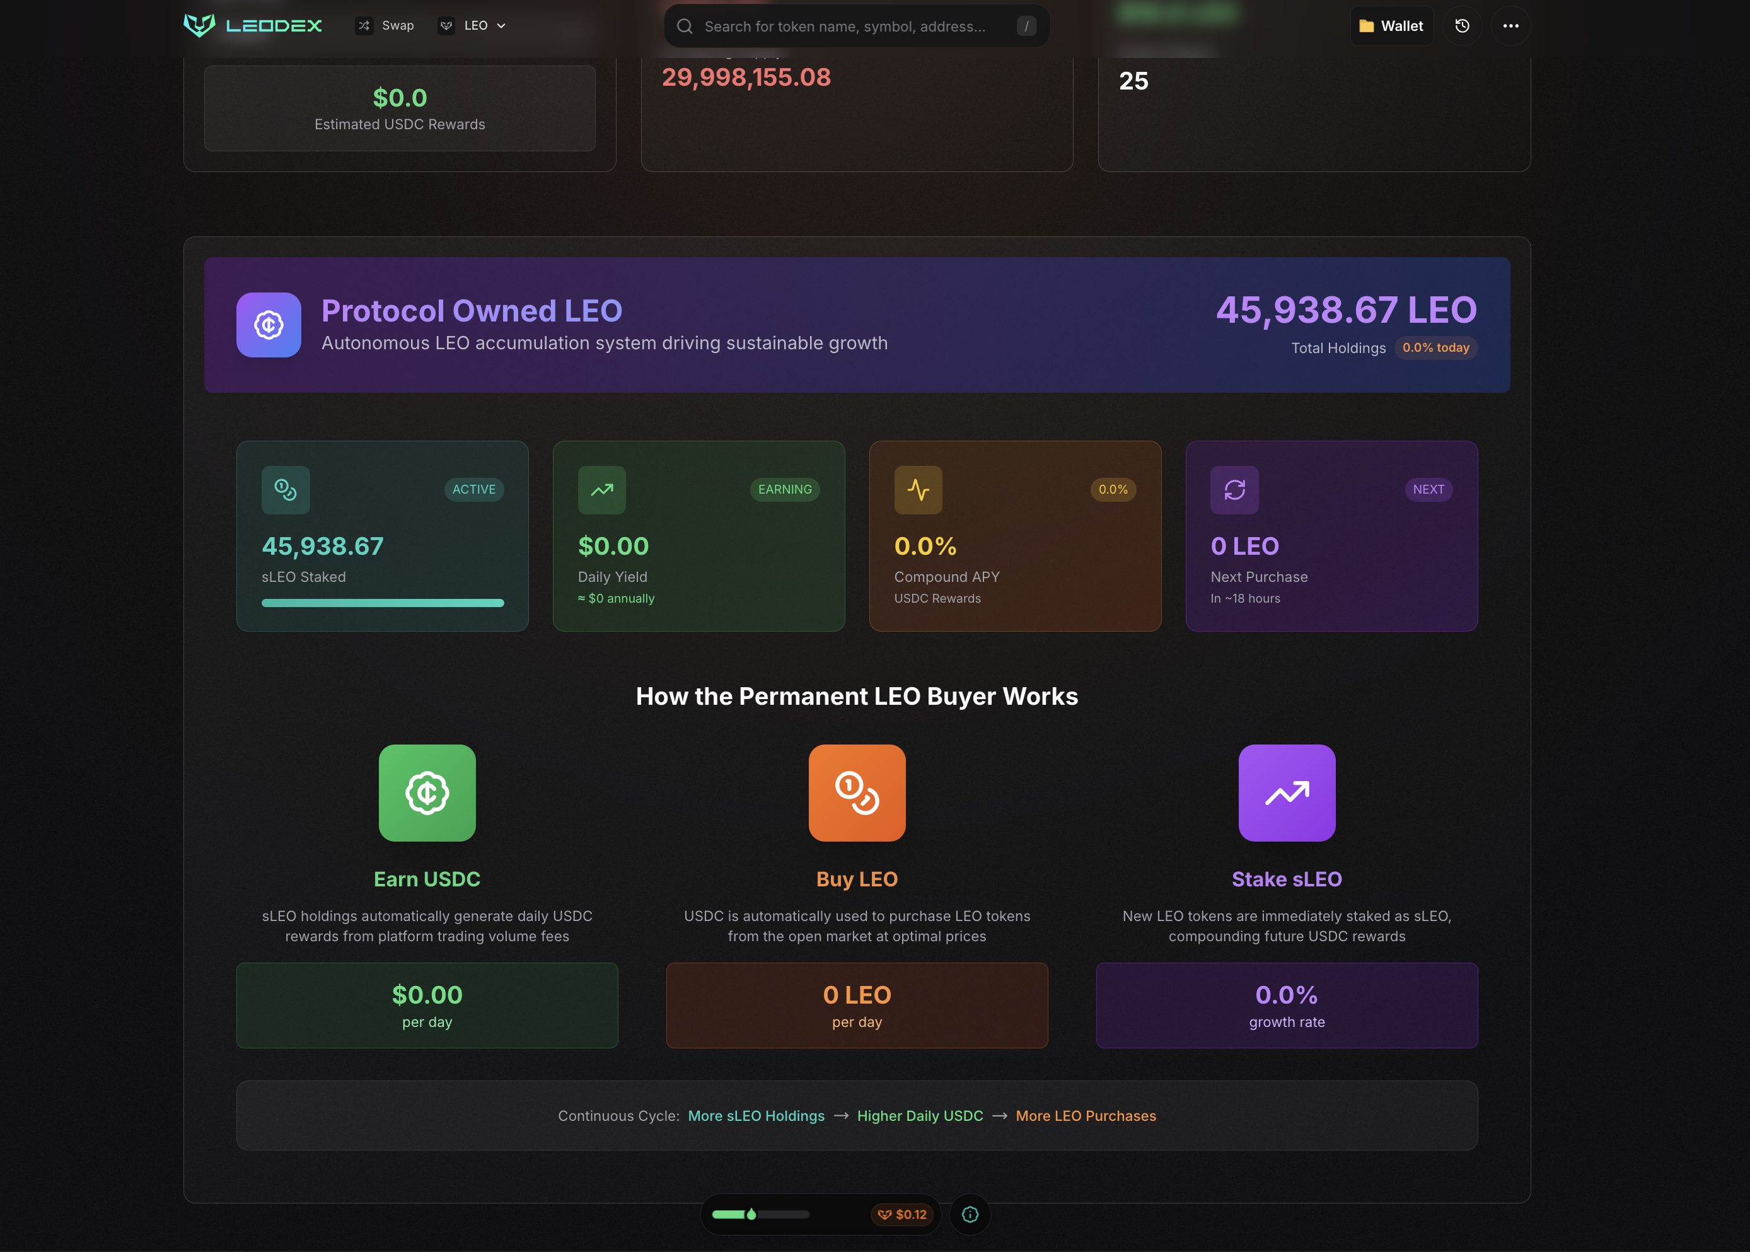Click the 0.0% today badge
Screen dimensions: 1750x1252
pos(1435,348)
